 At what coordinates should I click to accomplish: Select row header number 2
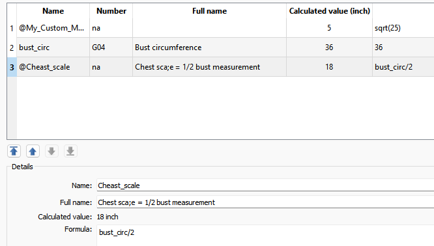(12, 48)
